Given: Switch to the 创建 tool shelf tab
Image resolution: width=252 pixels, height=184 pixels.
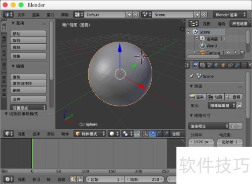Looking at the screenshot, I should pos(4,40).
